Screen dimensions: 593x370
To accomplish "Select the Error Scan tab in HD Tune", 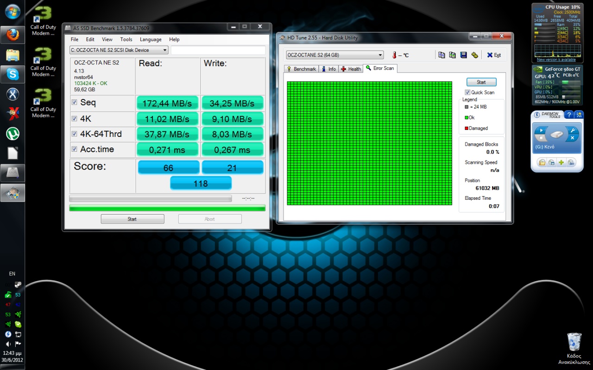I will 380,68.
